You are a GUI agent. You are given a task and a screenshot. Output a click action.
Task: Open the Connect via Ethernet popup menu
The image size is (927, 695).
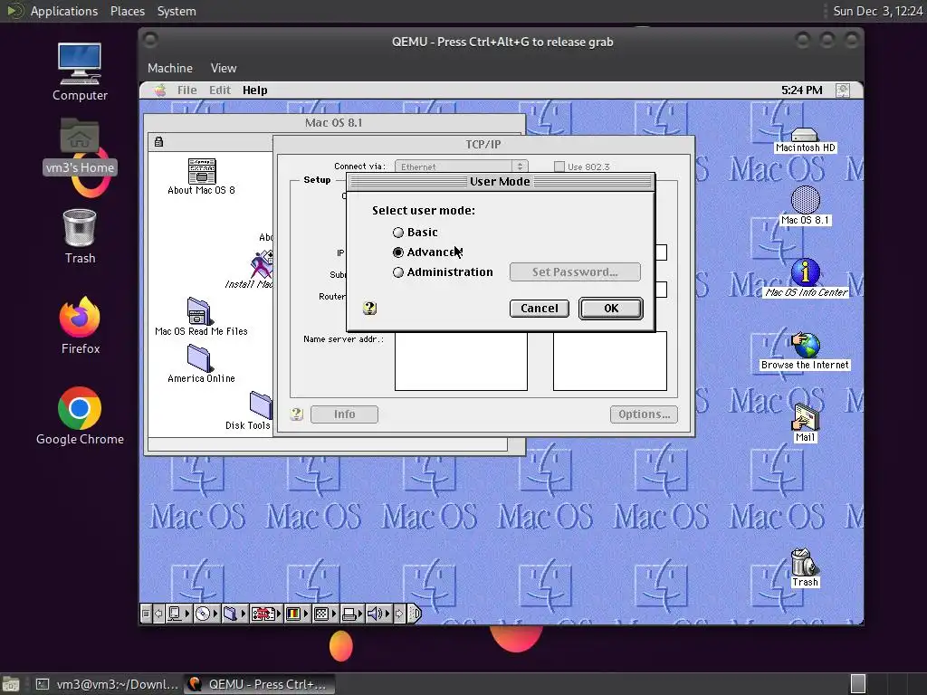pos(461,167)
